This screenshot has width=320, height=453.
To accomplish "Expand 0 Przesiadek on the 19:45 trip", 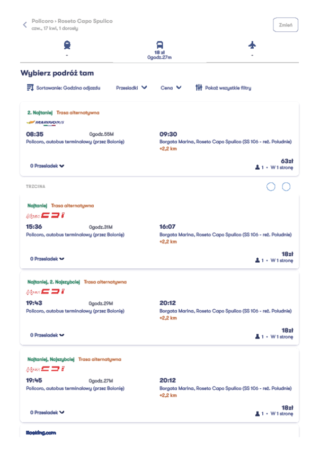I will [x=47, y=413].
